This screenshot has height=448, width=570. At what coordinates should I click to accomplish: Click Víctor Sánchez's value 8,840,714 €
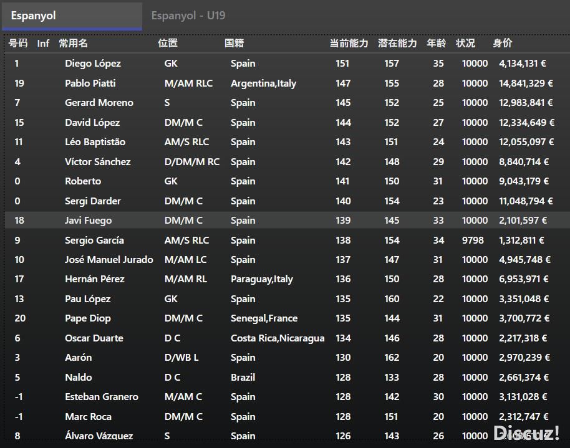click(524, 161)
